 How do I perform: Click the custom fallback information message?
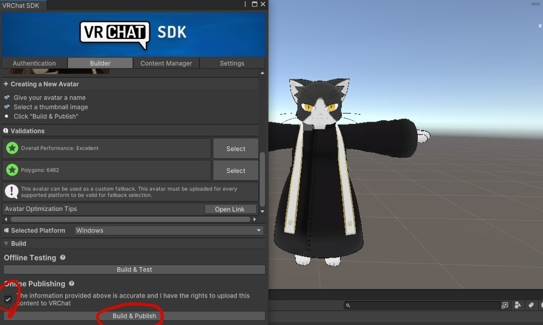coord(129,192)
